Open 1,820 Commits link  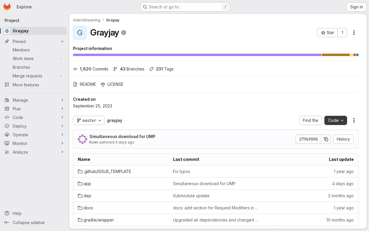click(91, 69)
